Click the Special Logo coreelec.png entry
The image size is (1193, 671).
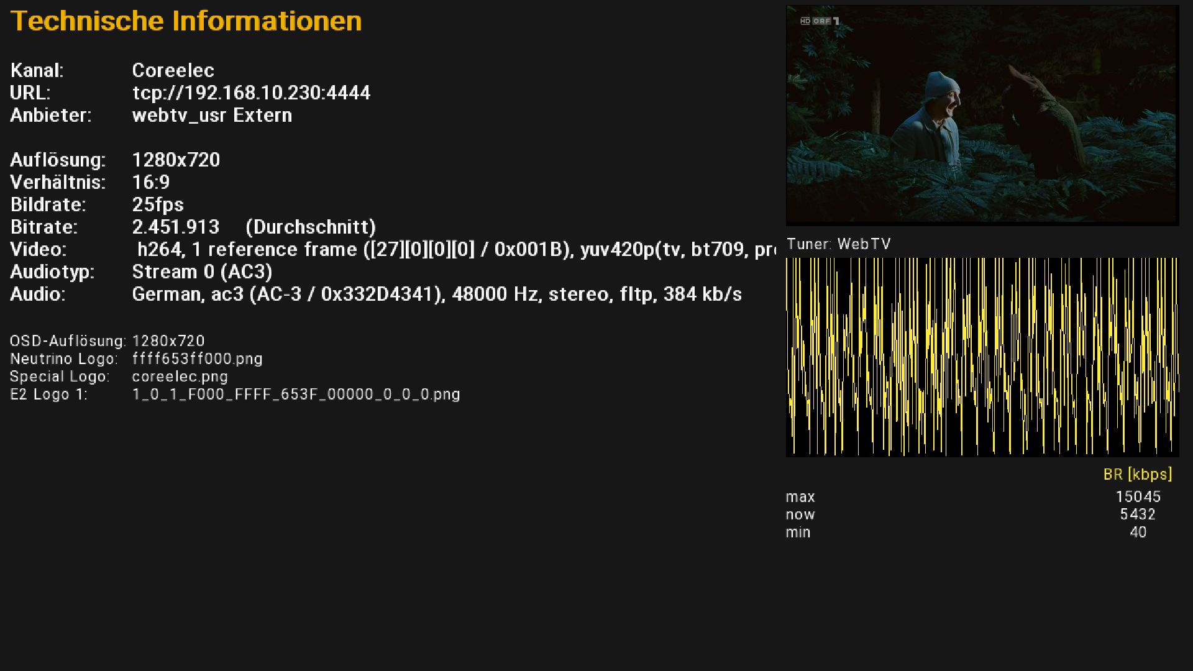coord(180,377)
